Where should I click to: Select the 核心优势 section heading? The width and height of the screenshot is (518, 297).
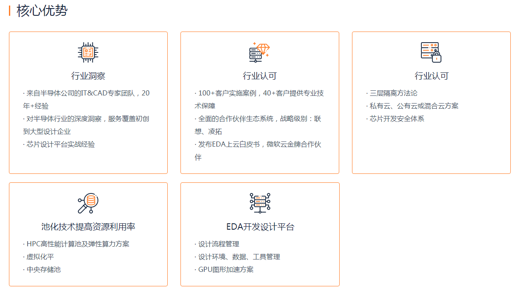(42, 11)
